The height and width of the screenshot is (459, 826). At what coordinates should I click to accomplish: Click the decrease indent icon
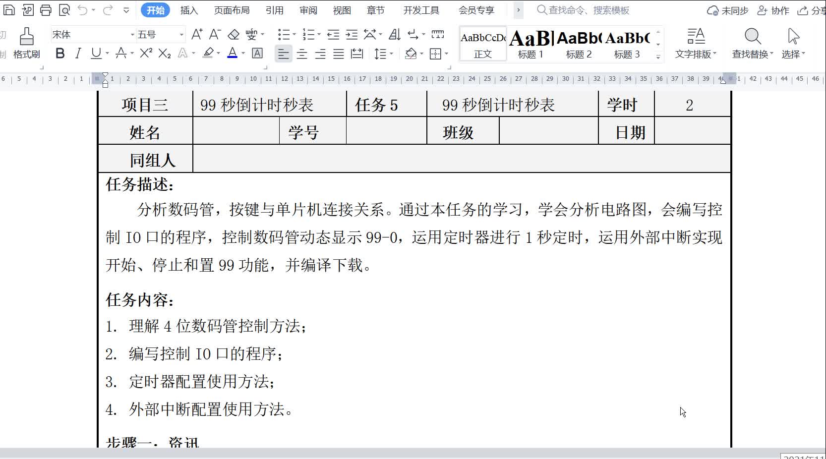(x=333, y=34)
